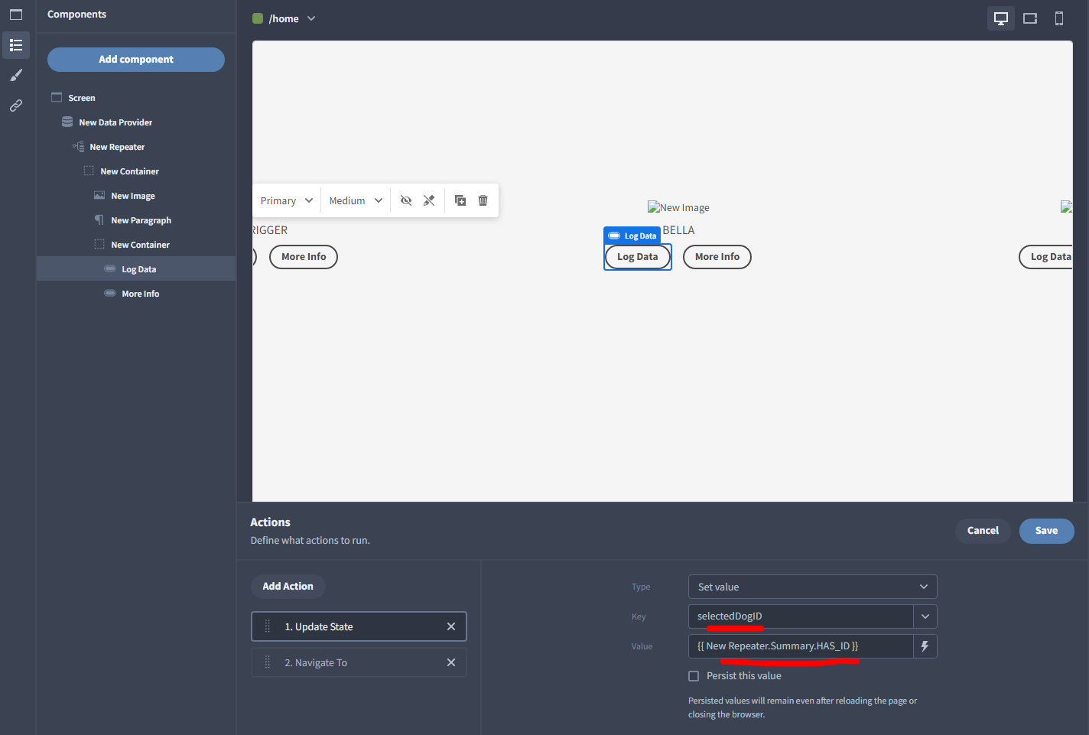Select the theme brush icon in left sidebar
The height and width of the screenshot is (735, 1089).
(16, 75)
